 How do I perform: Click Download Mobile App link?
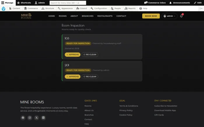coord(165,110)
